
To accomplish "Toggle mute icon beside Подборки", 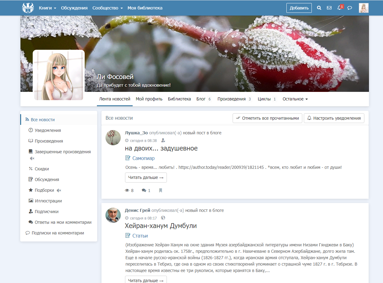I will (59, 190).
